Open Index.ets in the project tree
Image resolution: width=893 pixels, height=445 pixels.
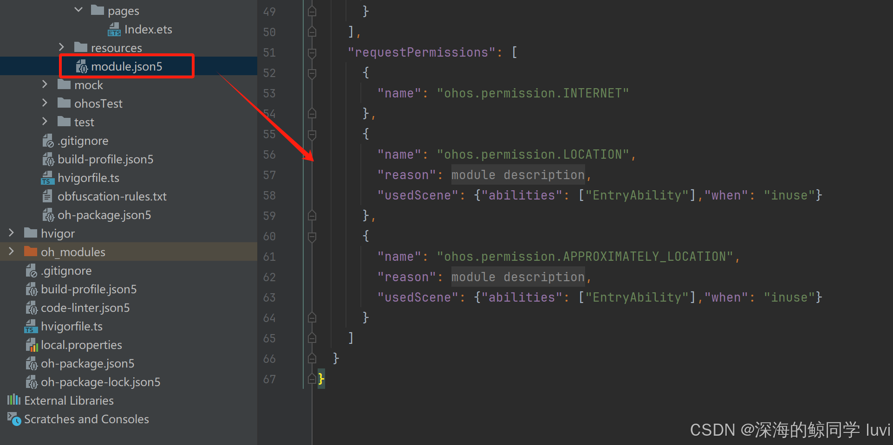point(148,29)
